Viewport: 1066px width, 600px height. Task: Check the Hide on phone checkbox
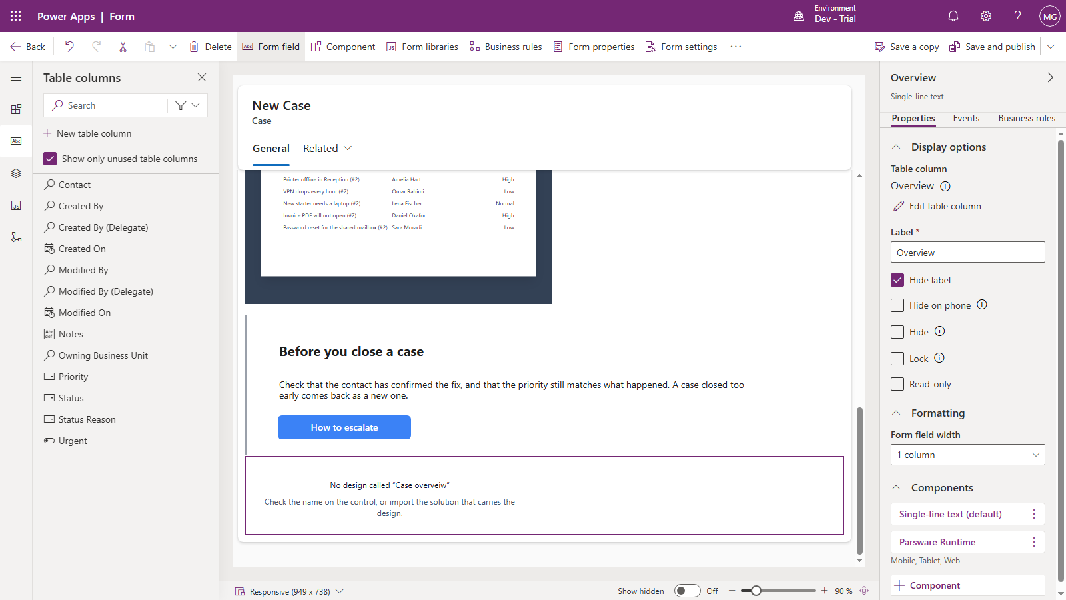(x=897, y=305)
